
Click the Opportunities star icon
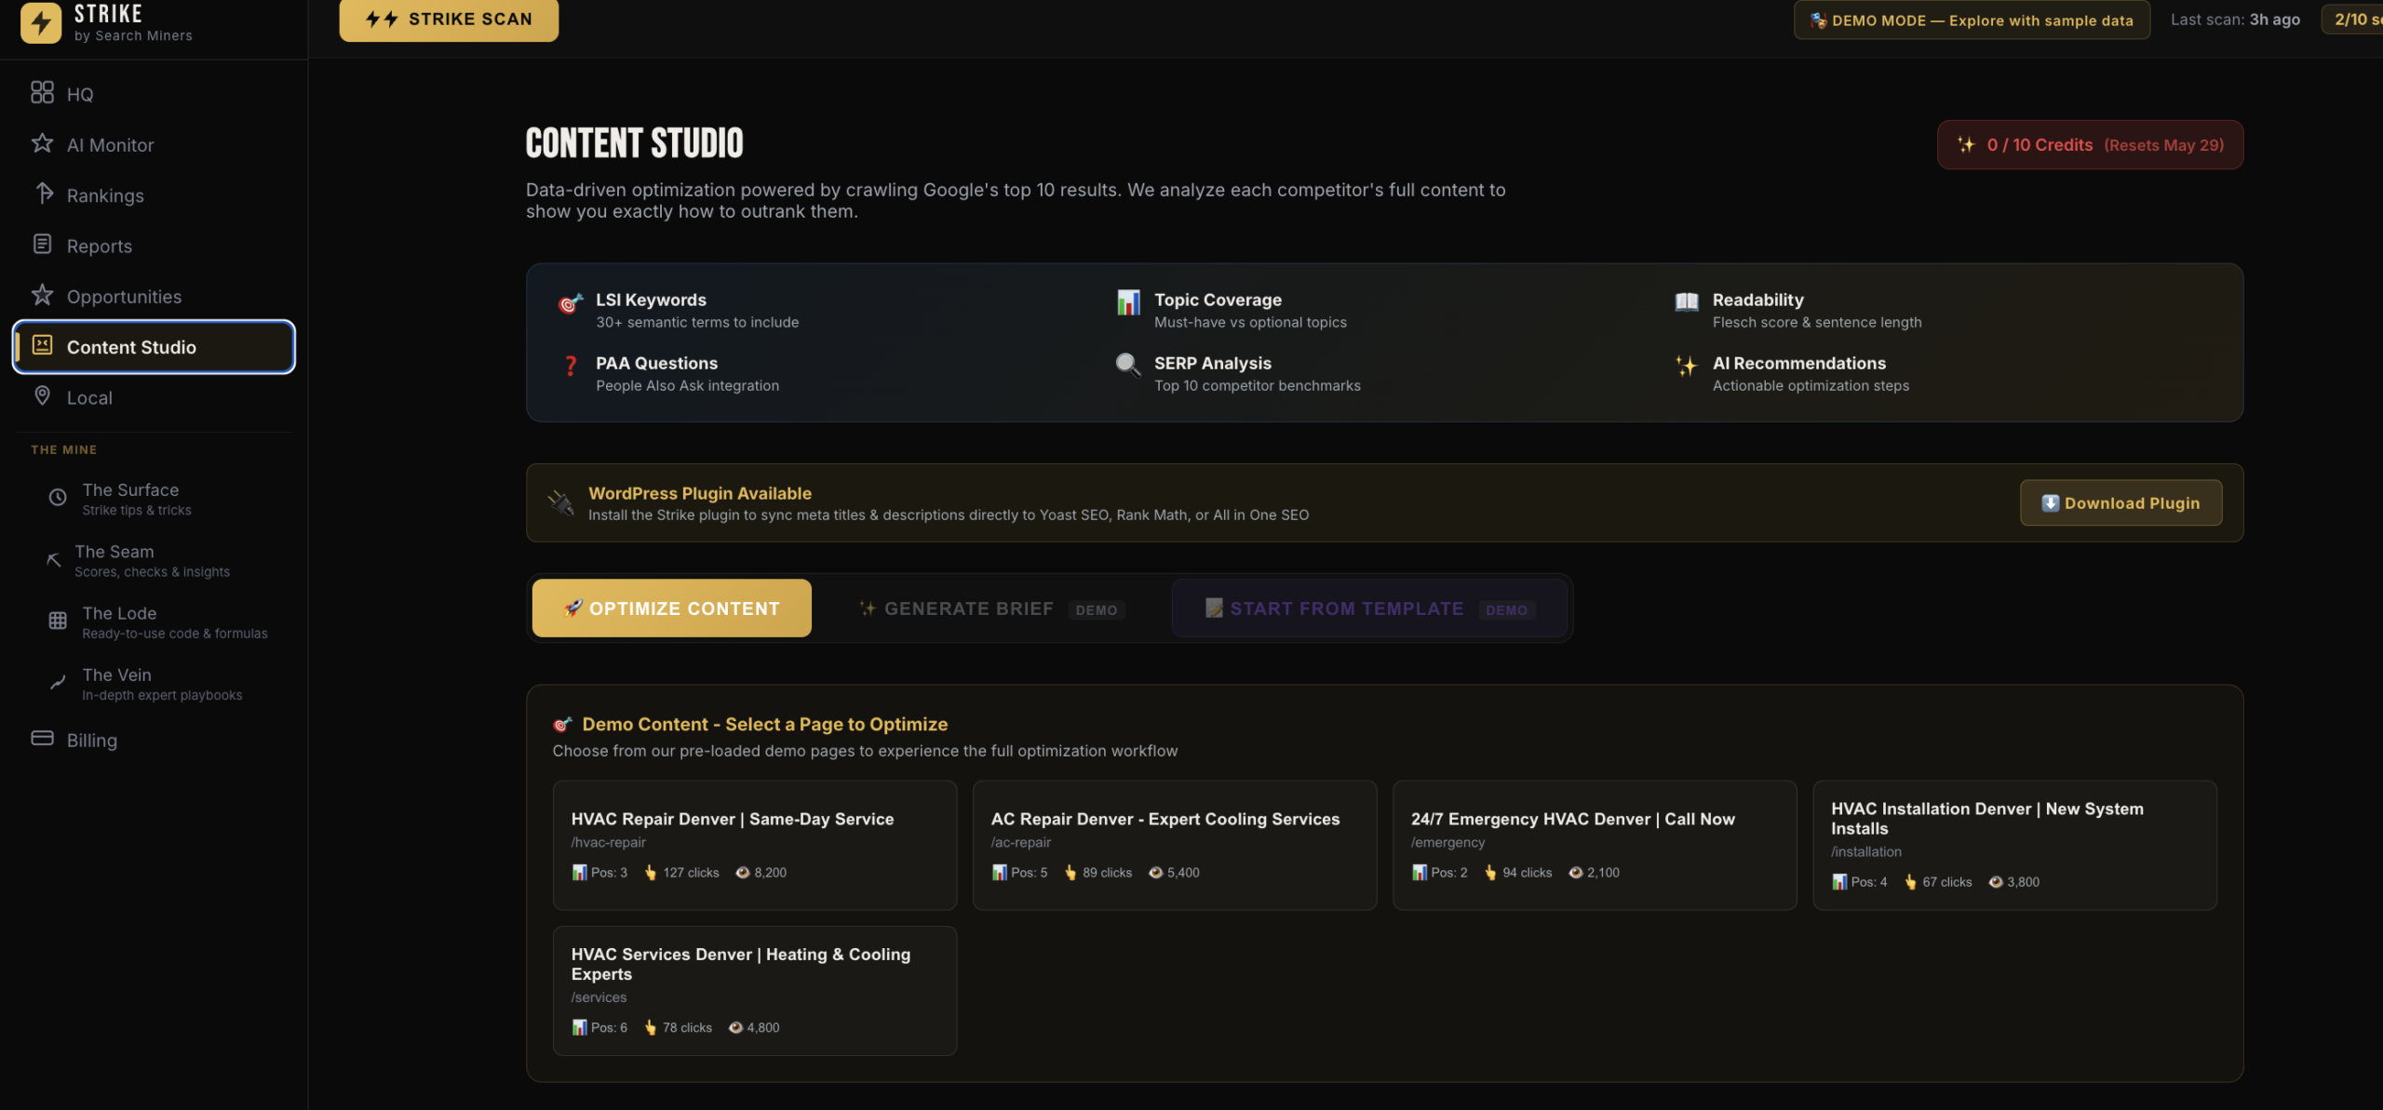pyautogui.click(x=42, y=295)
